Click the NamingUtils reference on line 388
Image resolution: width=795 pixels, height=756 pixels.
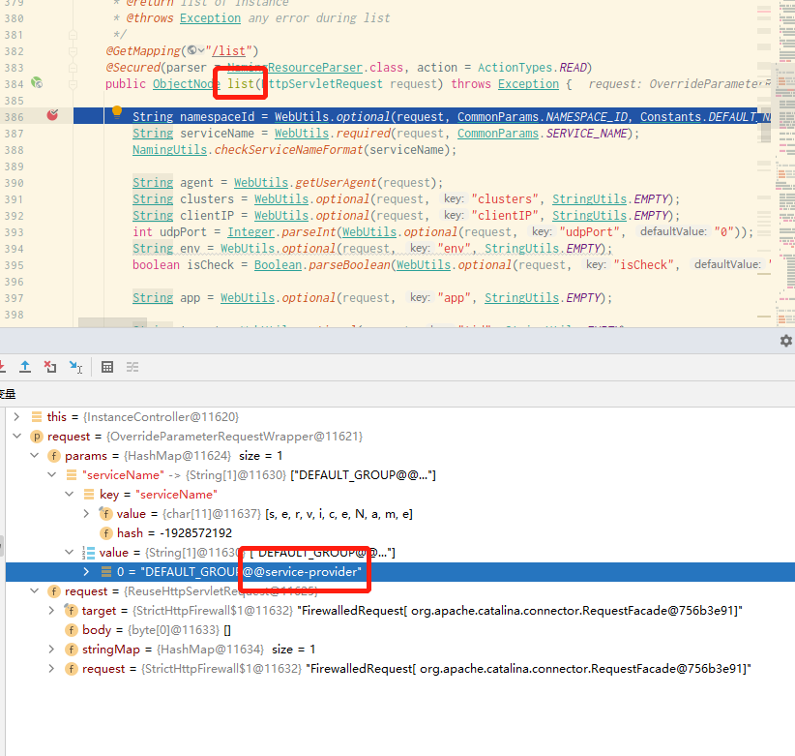pos(169,150)
